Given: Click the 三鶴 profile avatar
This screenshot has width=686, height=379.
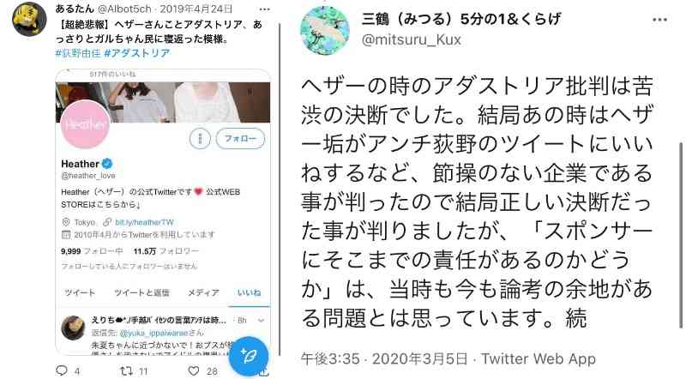Looking at the screenshot, I should click(325, 30).
